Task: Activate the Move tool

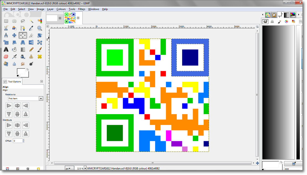Action: [14, 35]
